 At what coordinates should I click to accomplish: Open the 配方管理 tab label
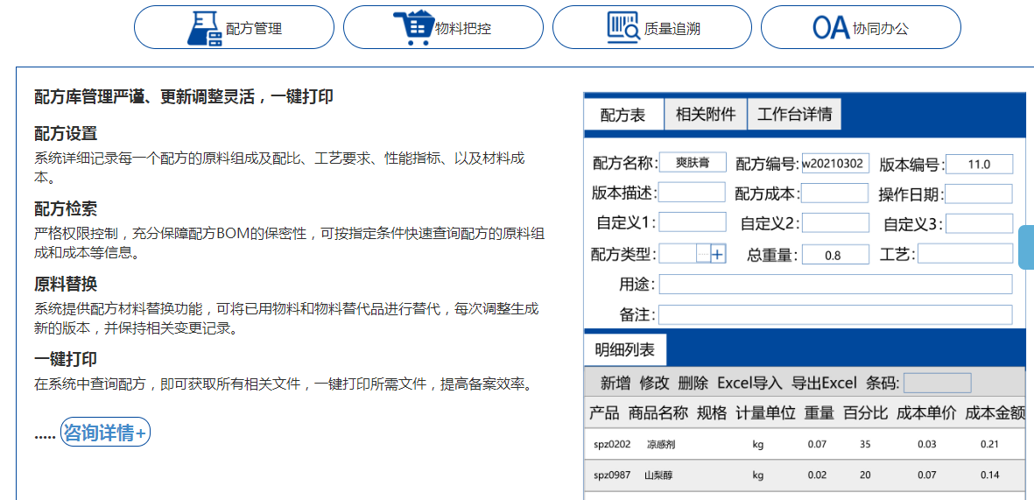click(254, 28)
